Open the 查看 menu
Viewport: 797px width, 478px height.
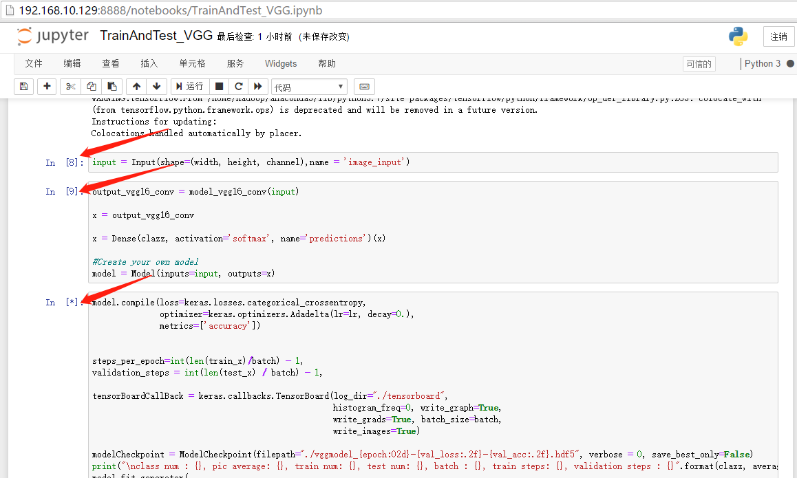coord(110,63)
